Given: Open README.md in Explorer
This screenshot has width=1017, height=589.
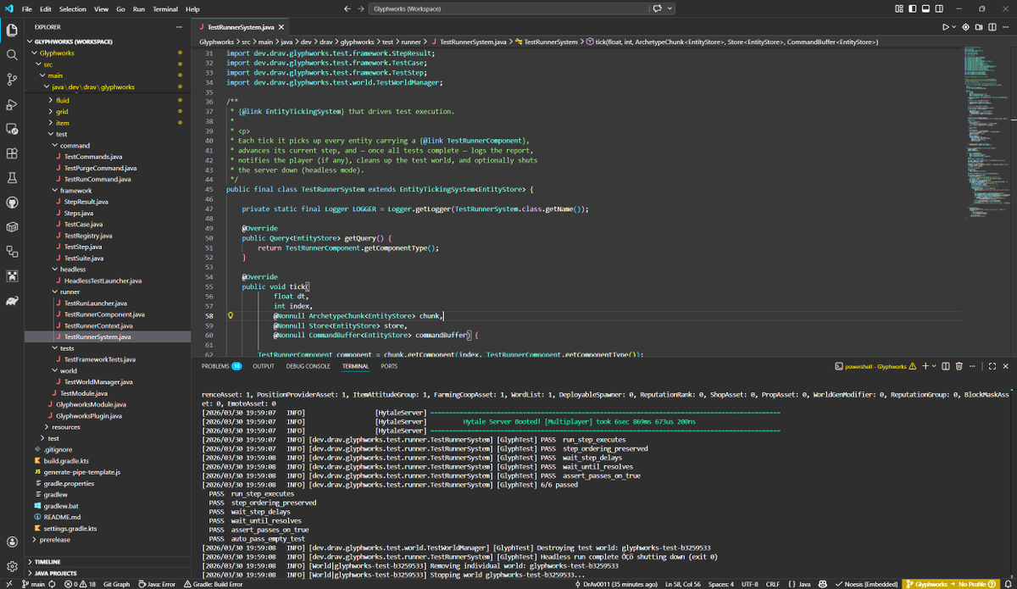Looking at the screenshot, I should pos(63,517).
